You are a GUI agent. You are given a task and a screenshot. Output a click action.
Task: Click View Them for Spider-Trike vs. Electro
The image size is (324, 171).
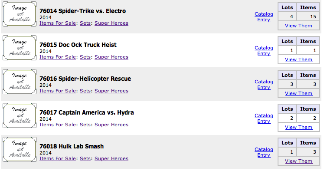298,26
